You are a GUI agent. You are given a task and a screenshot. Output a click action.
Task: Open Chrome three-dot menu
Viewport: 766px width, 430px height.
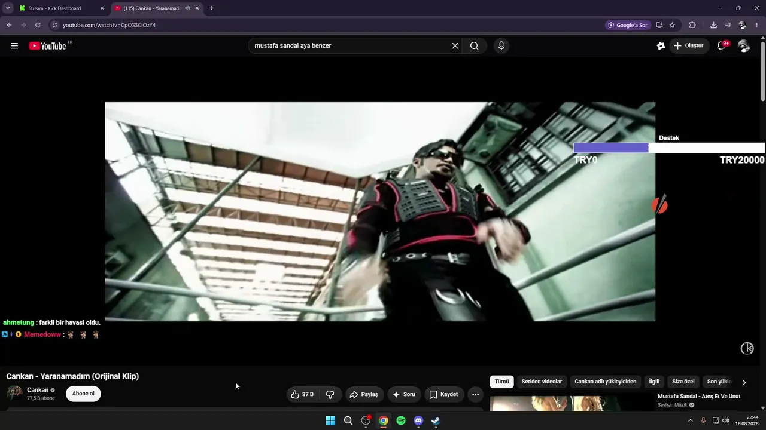[x=758, y=25]
